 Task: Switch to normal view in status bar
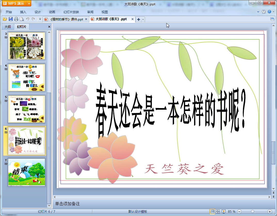click(212, 212)
